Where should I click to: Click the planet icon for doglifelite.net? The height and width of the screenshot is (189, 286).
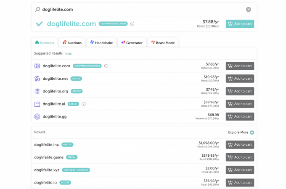[x=37, y=79]
